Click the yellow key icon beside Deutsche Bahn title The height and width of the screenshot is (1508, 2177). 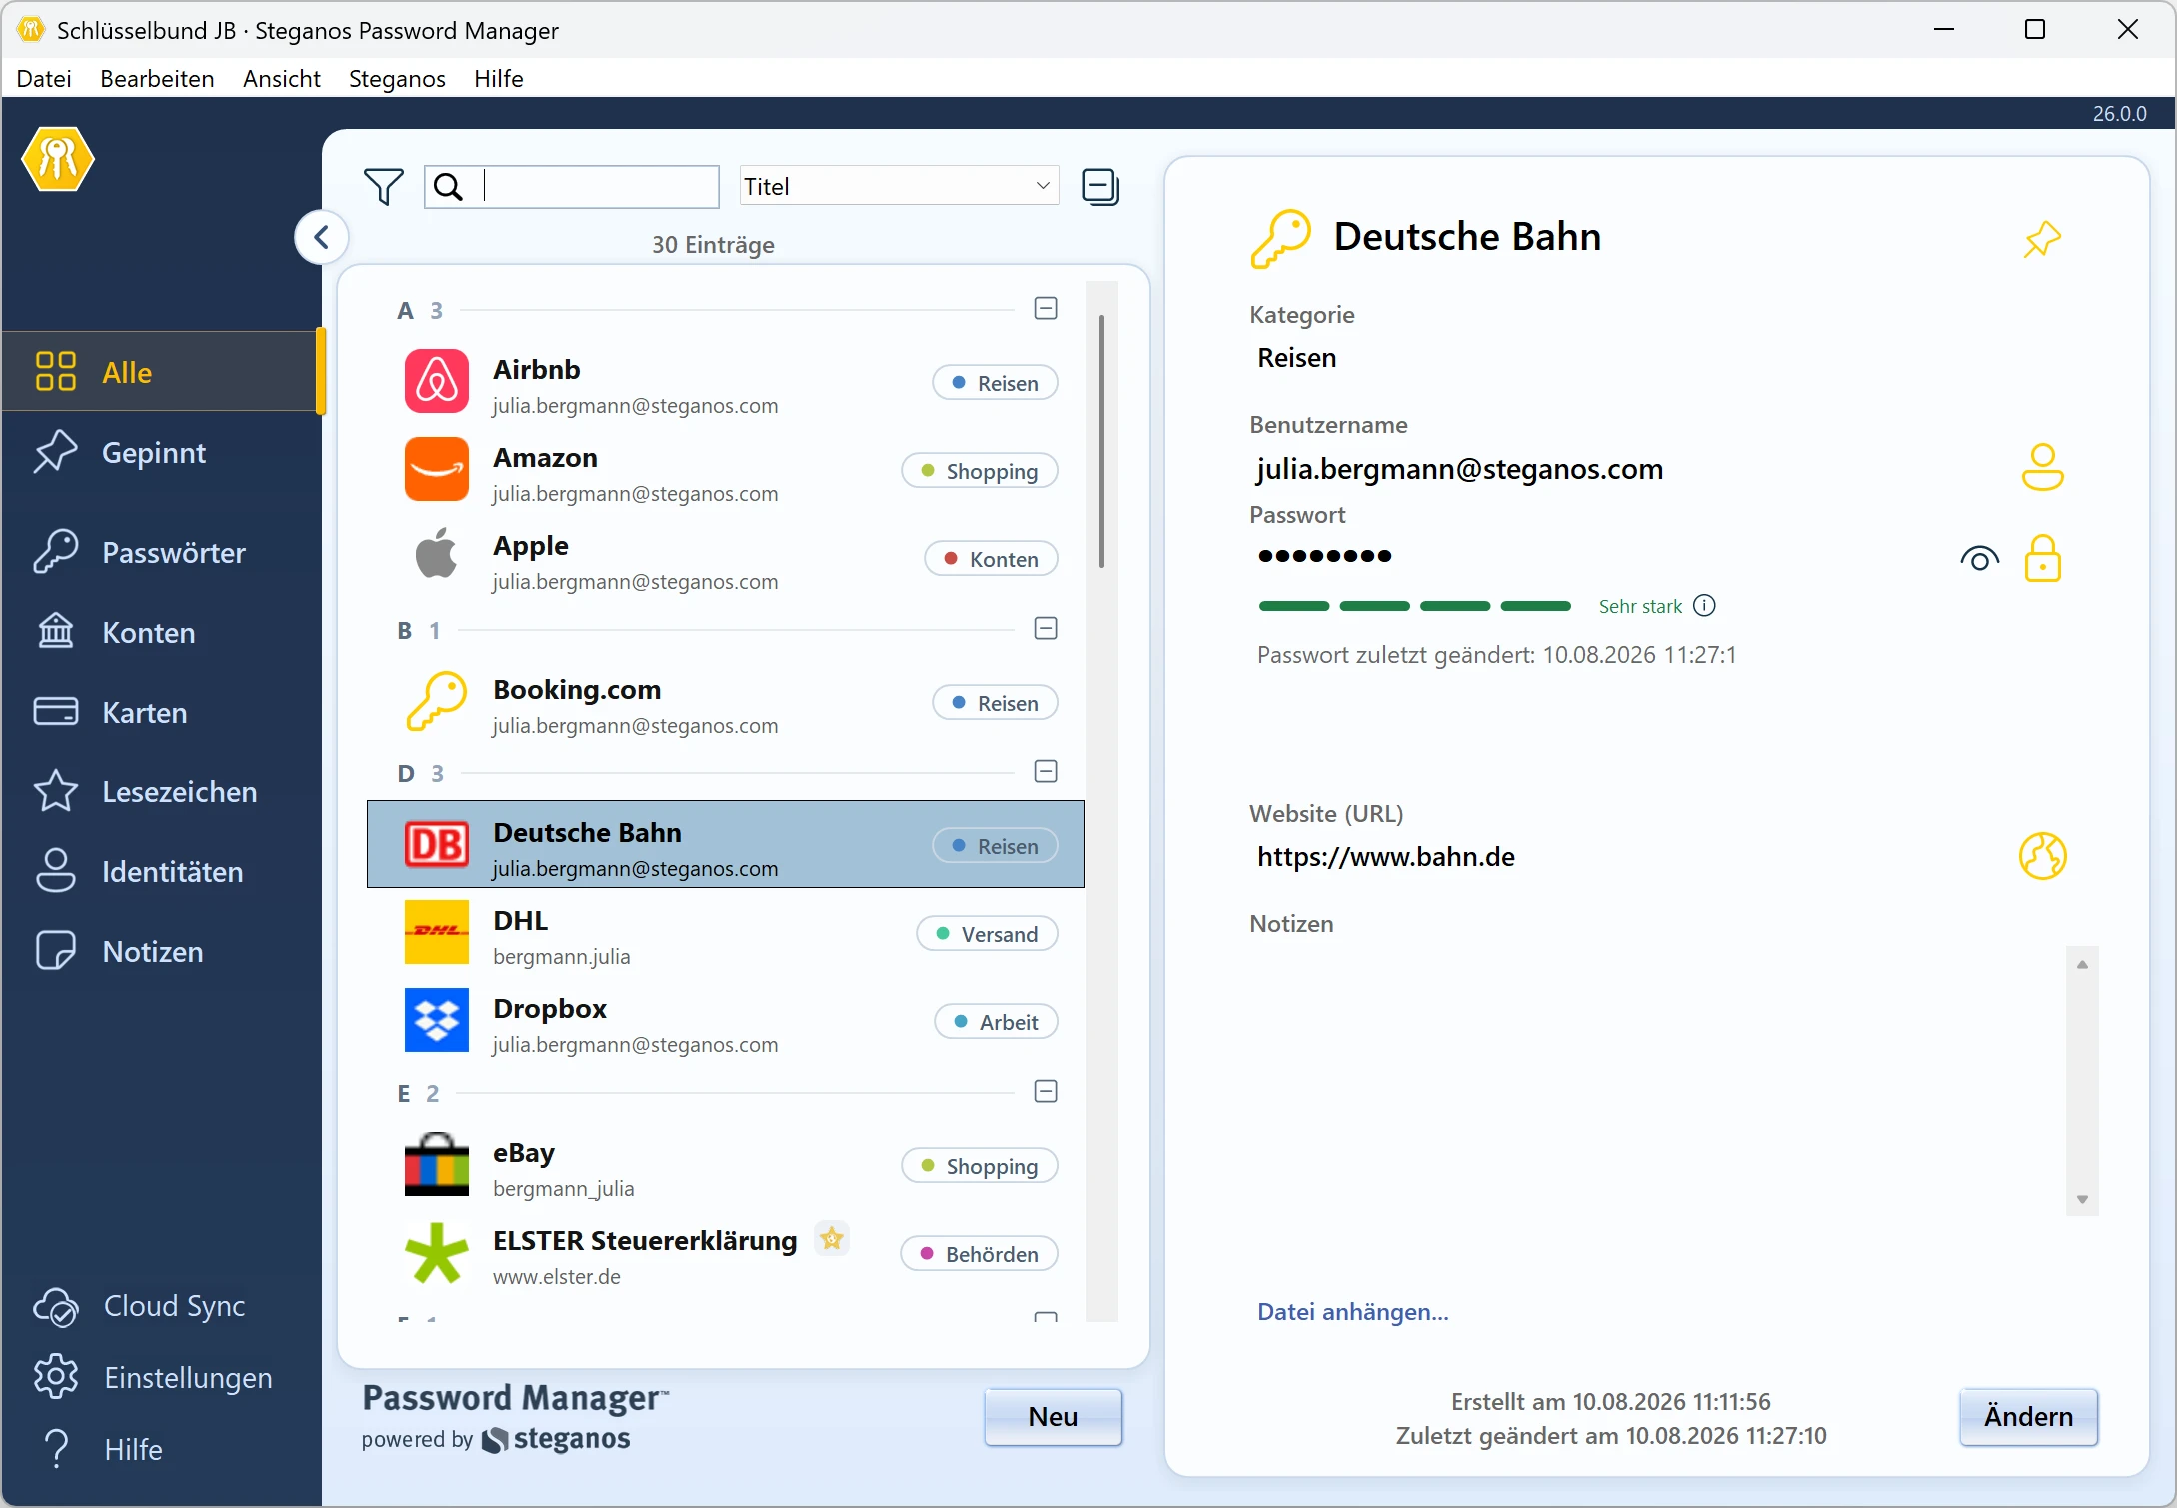(x=1280, y=239)
